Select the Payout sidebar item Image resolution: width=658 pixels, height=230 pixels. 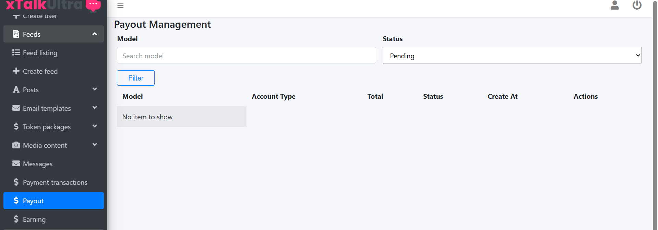pyautogui.click(x=53, y=201)
